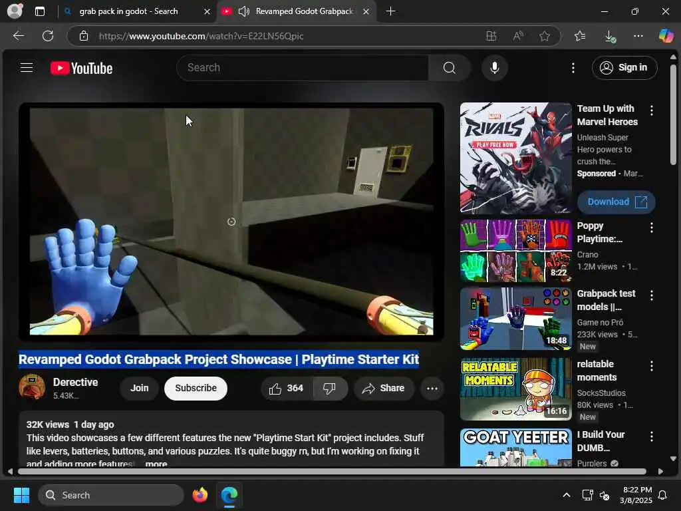The image size is (681, 511).
Task: Open the taskbar clock and date
Action: [636, 495]
